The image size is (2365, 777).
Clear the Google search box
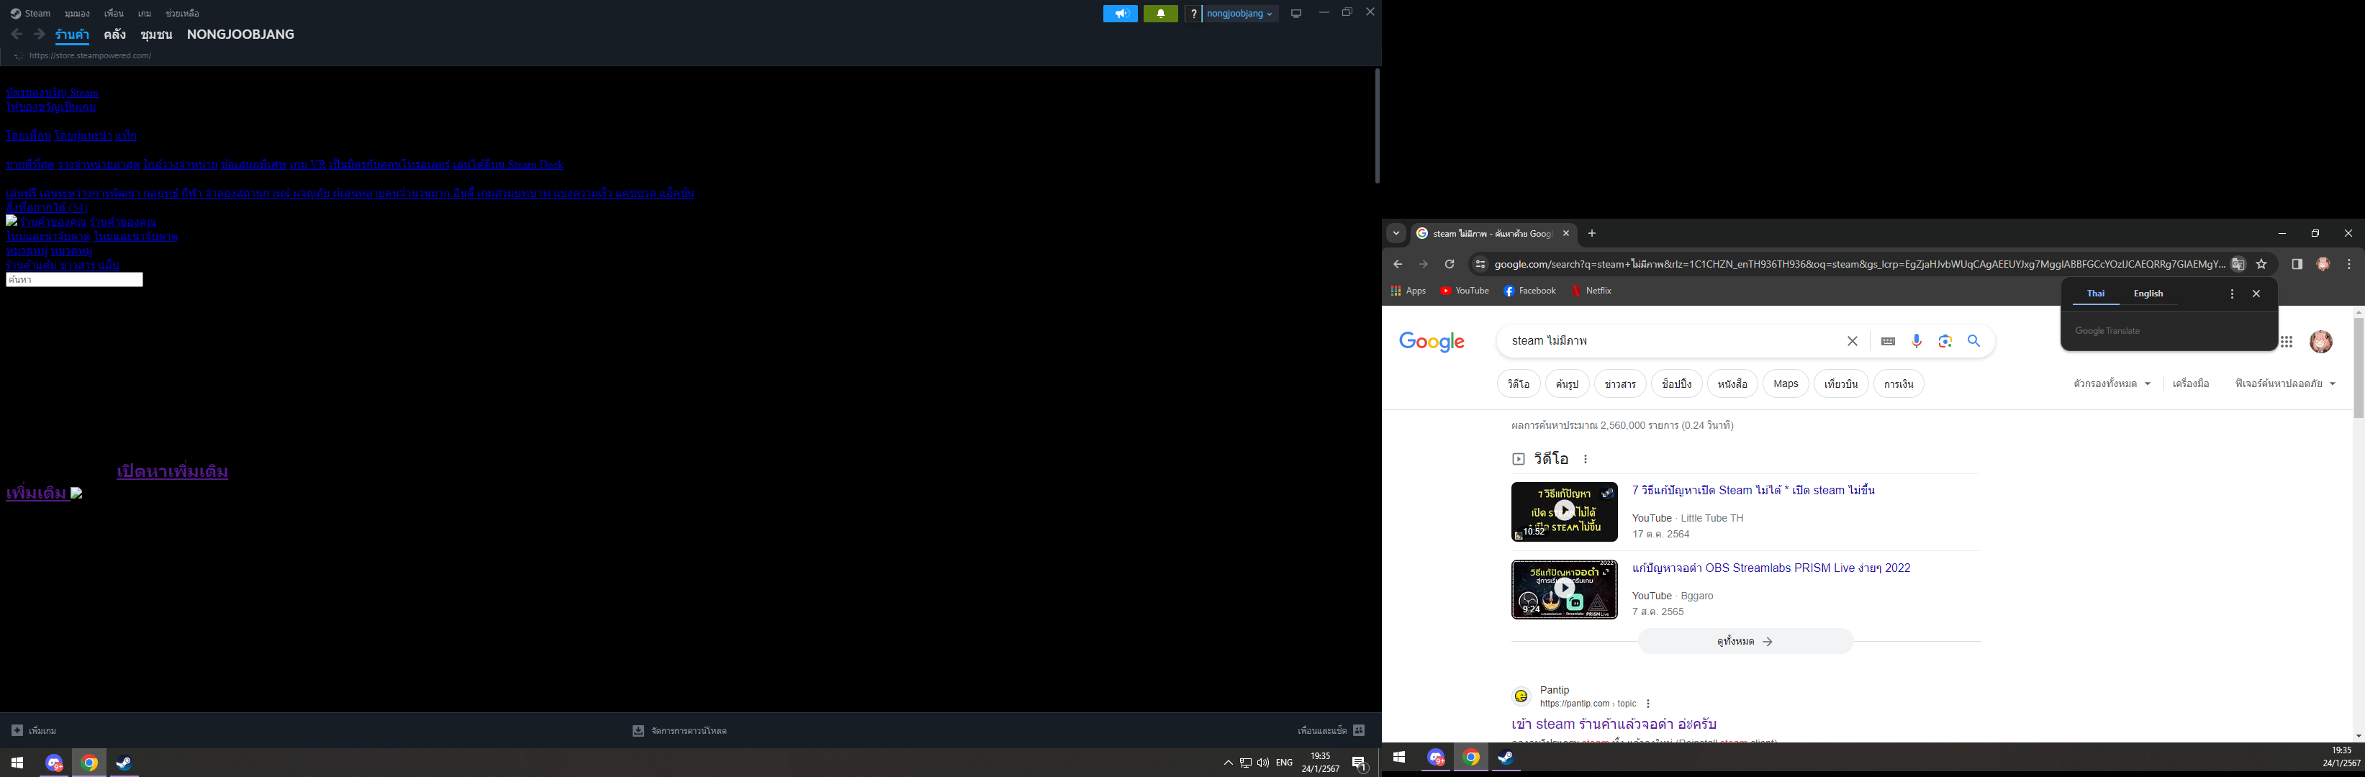point(1853,341)
